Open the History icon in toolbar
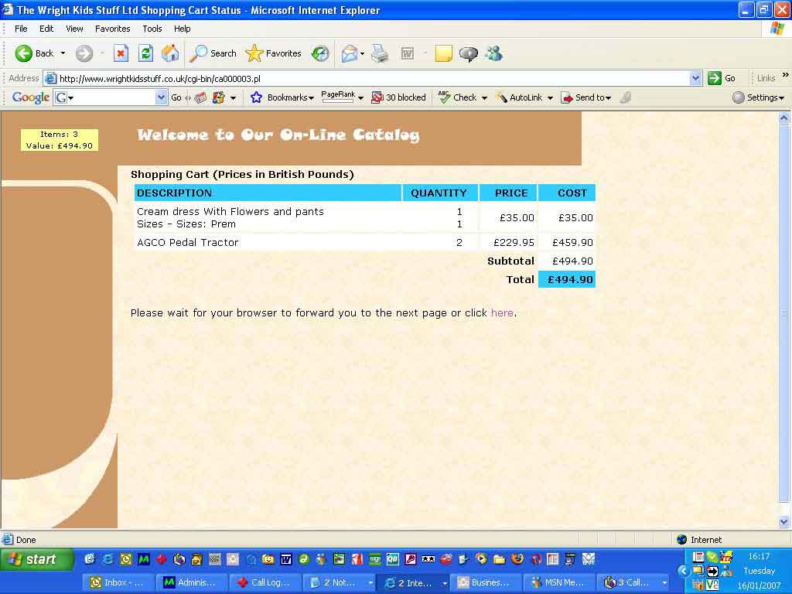This screenshot has height=594, width=792. coord(320,53)
